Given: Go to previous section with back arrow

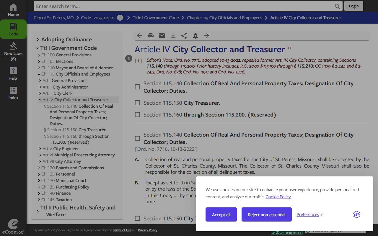Looking at the screenshot, I should [x=139, y=36].
